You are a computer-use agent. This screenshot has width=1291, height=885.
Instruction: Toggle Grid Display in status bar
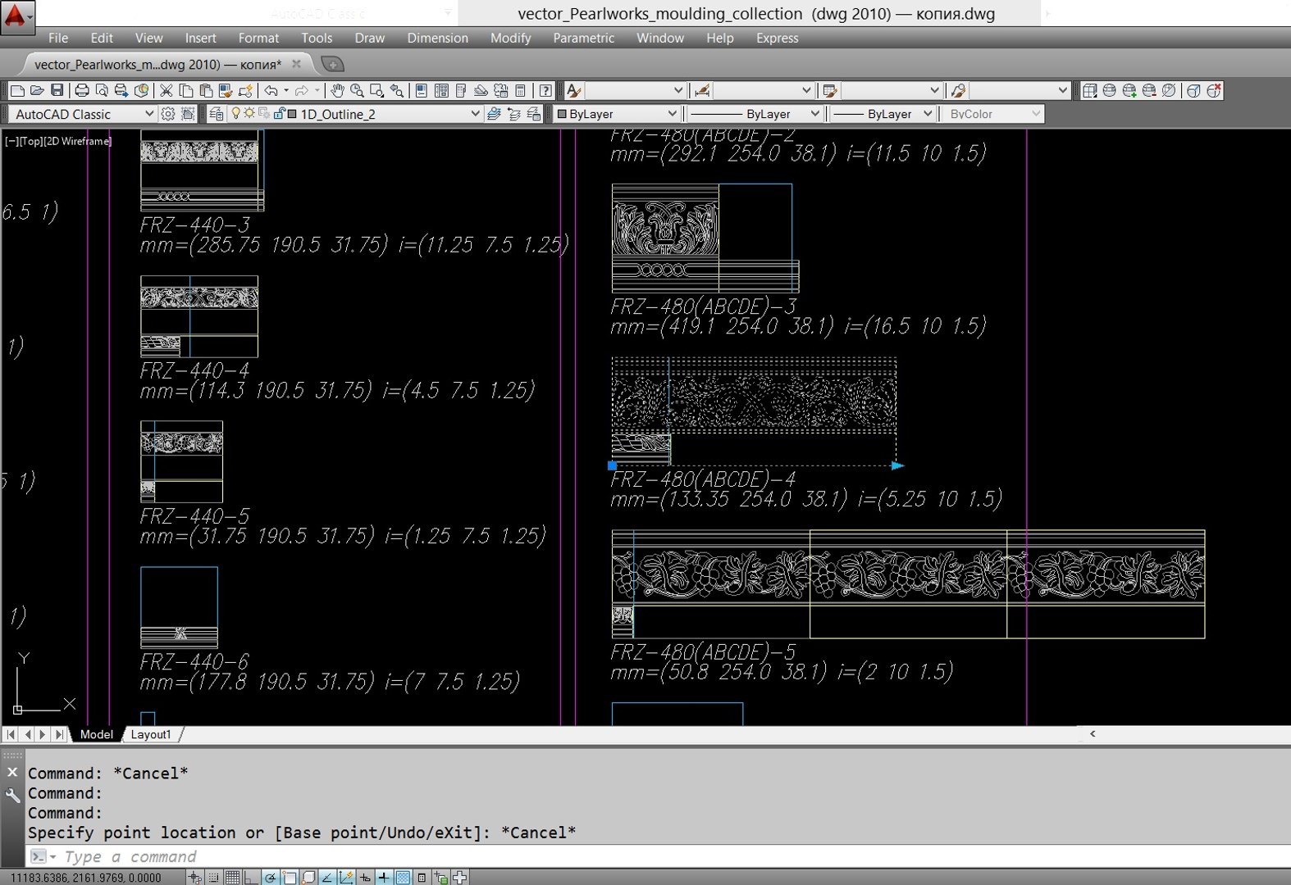232,878
